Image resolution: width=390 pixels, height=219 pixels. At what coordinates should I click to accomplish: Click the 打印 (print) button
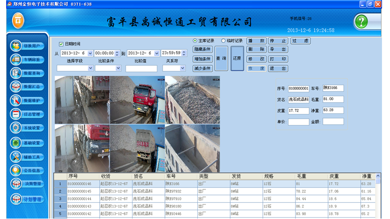[278, 59]
